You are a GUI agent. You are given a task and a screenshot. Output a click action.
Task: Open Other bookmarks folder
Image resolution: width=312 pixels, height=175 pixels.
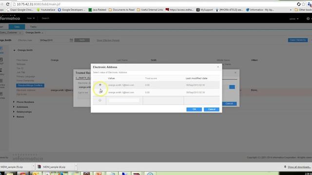(x=303, y=10)
